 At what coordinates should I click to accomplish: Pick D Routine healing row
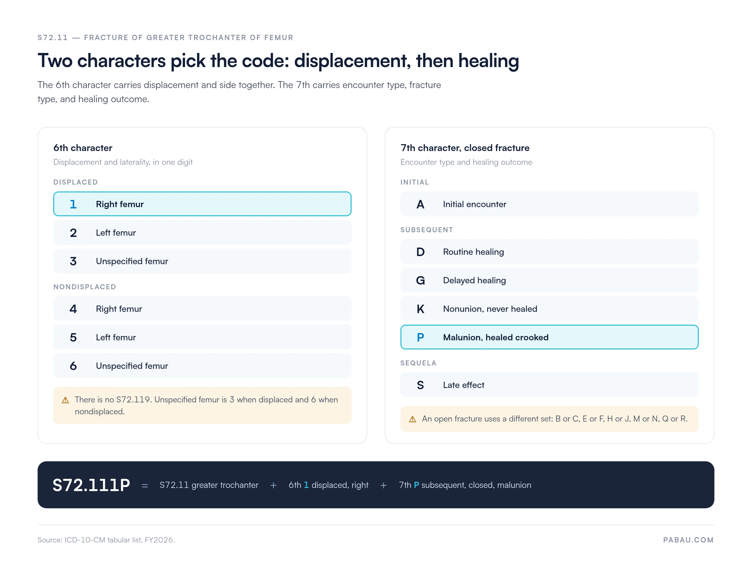(549, 252)
